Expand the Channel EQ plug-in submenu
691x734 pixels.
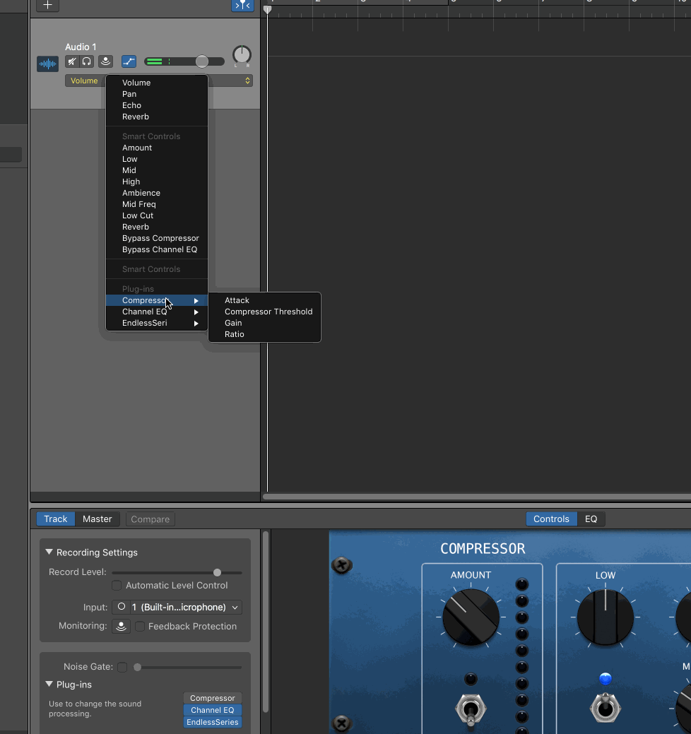coord(157,312)
